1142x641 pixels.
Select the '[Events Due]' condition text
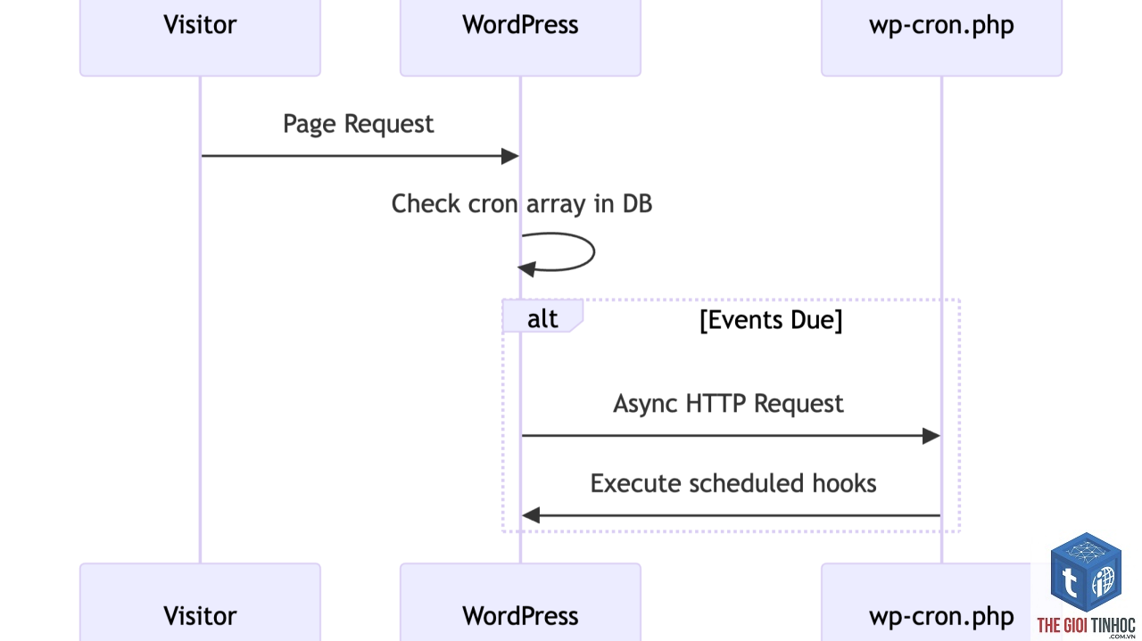point(771,320)
